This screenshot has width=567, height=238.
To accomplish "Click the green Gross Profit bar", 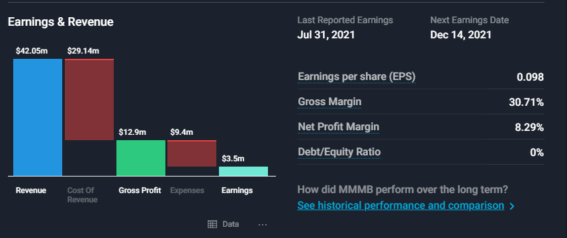I will pos(141,158).
